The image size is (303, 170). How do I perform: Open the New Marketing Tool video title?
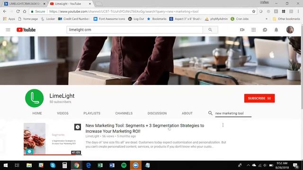tap(145, 128)
